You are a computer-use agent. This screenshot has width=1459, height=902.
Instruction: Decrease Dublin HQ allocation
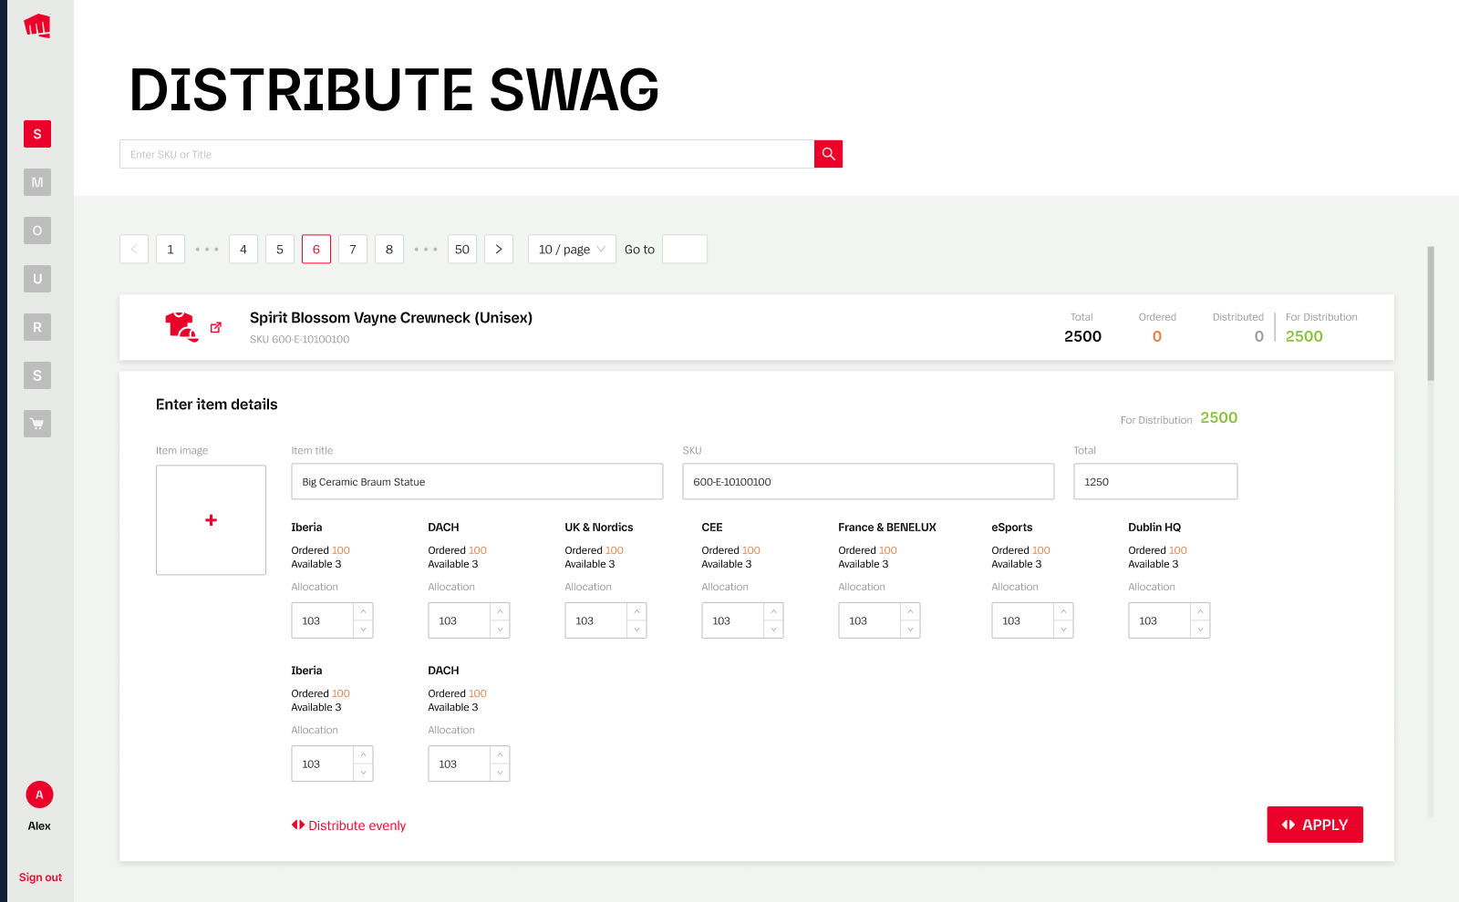(1200, 630)
